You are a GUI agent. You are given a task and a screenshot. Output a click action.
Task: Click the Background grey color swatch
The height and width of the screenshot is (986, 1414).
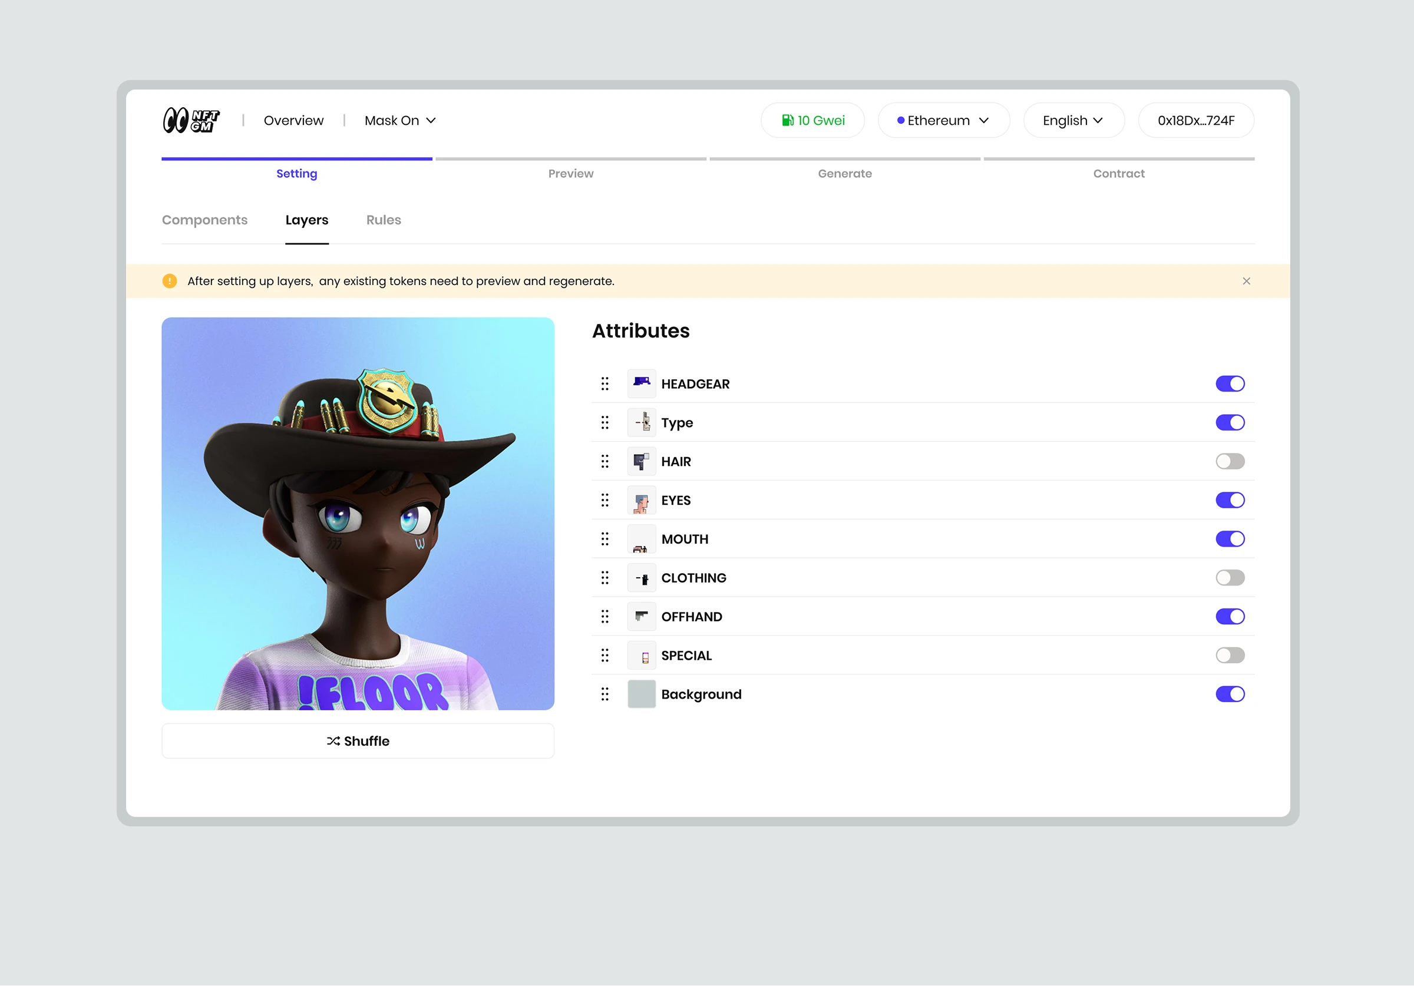click(x=642, y=694)
